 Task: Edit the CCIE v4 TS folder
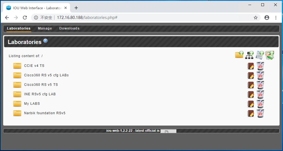[x=251, y=66]
